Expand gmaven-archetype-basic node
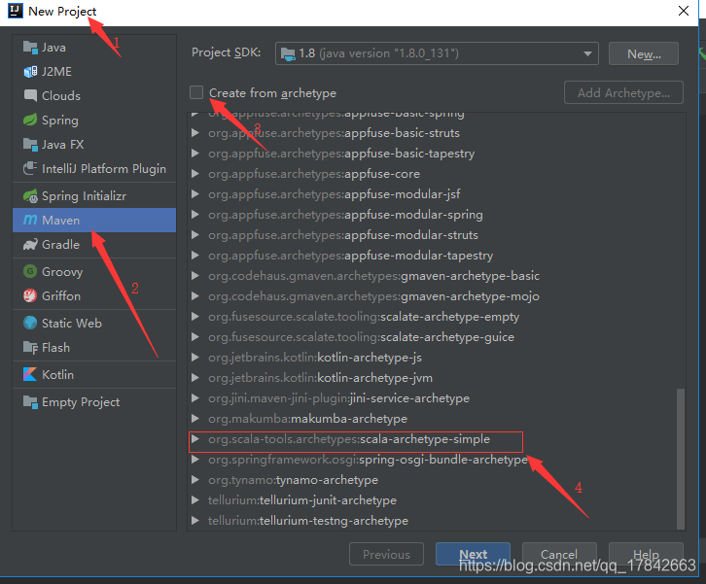 [195, 276]
